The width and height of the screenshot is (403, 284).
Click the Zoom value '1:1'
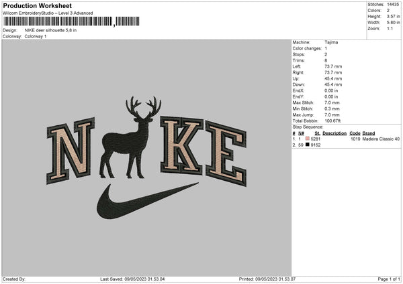(390, 28)
